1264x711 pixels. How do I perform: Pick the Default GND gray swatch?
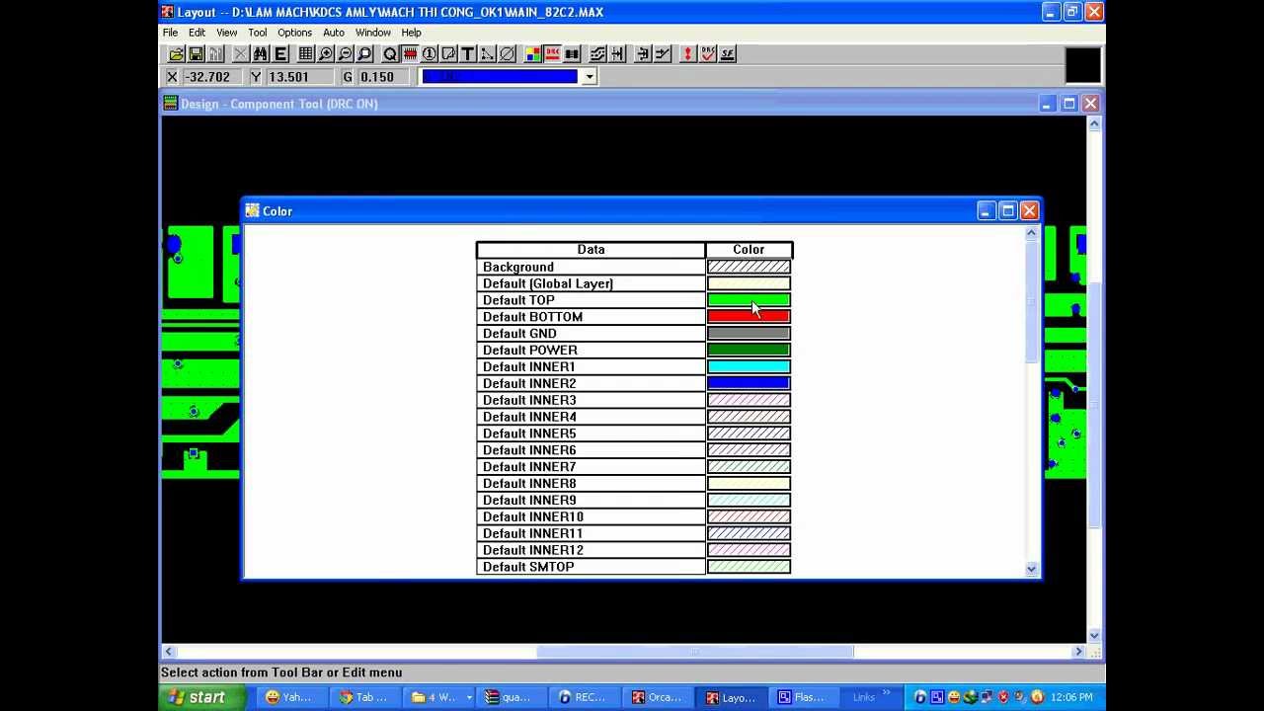[749, 334]
